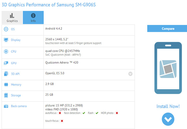
Task: Click the Display monitor icon
Action: (6, 40)
